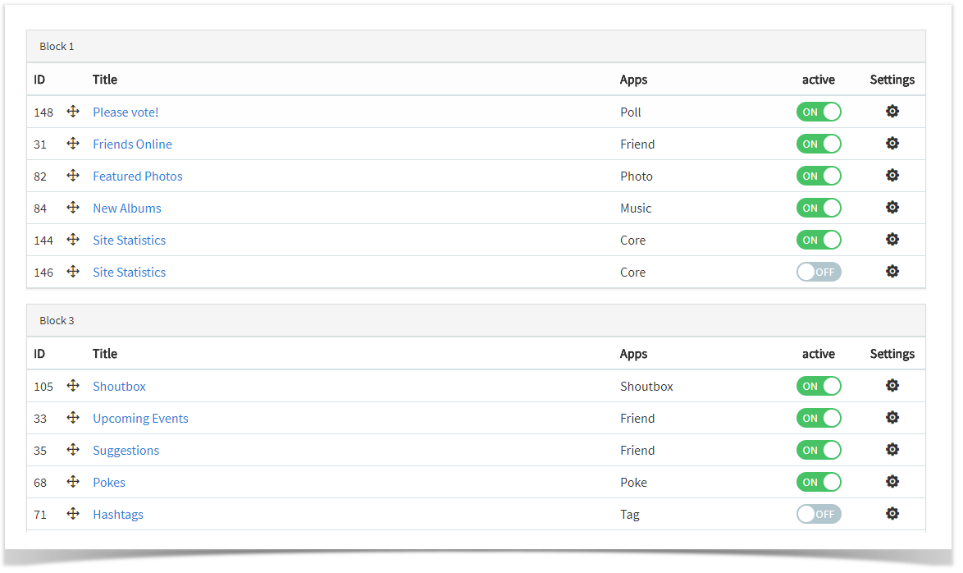Viewport: 963px width, 573px height.
Task: Click move handle for New Albums row
Action: coord(73,207)
